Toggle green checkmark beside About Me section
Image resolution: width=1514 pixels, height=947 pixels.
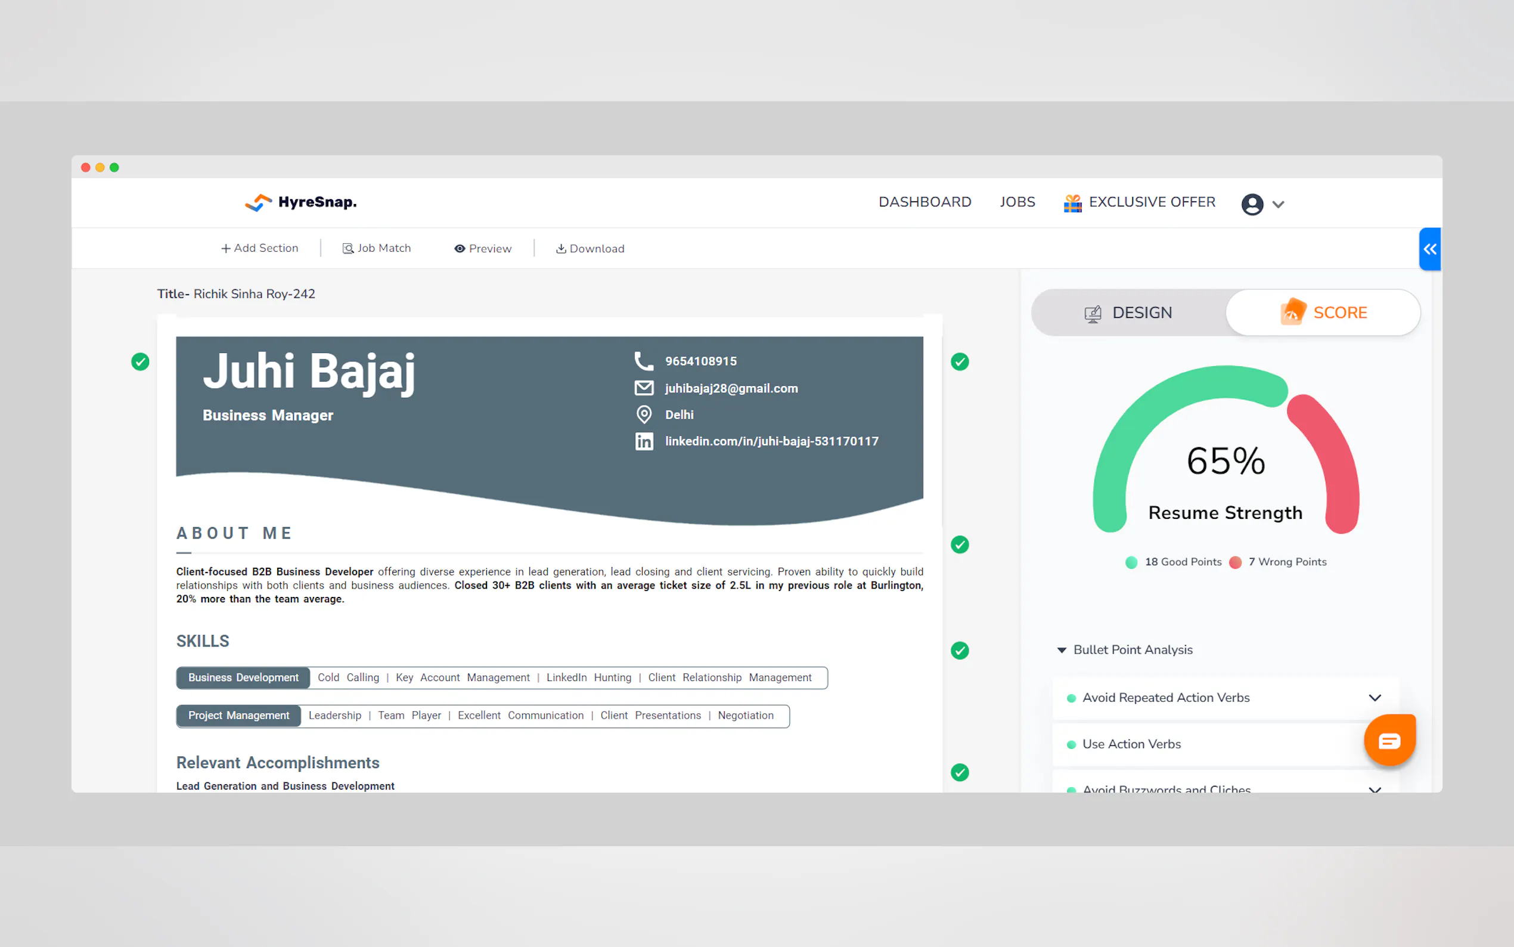960,545
